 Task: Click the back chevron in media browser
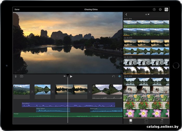coord(126,15)
